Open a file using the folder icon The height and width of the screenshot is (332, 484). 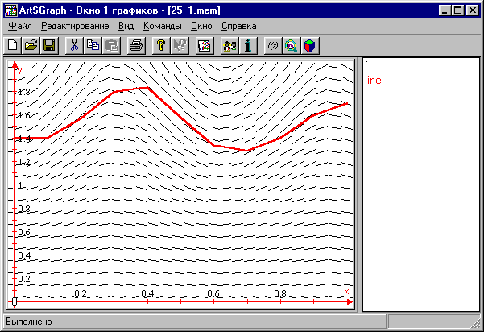(31, 45)
